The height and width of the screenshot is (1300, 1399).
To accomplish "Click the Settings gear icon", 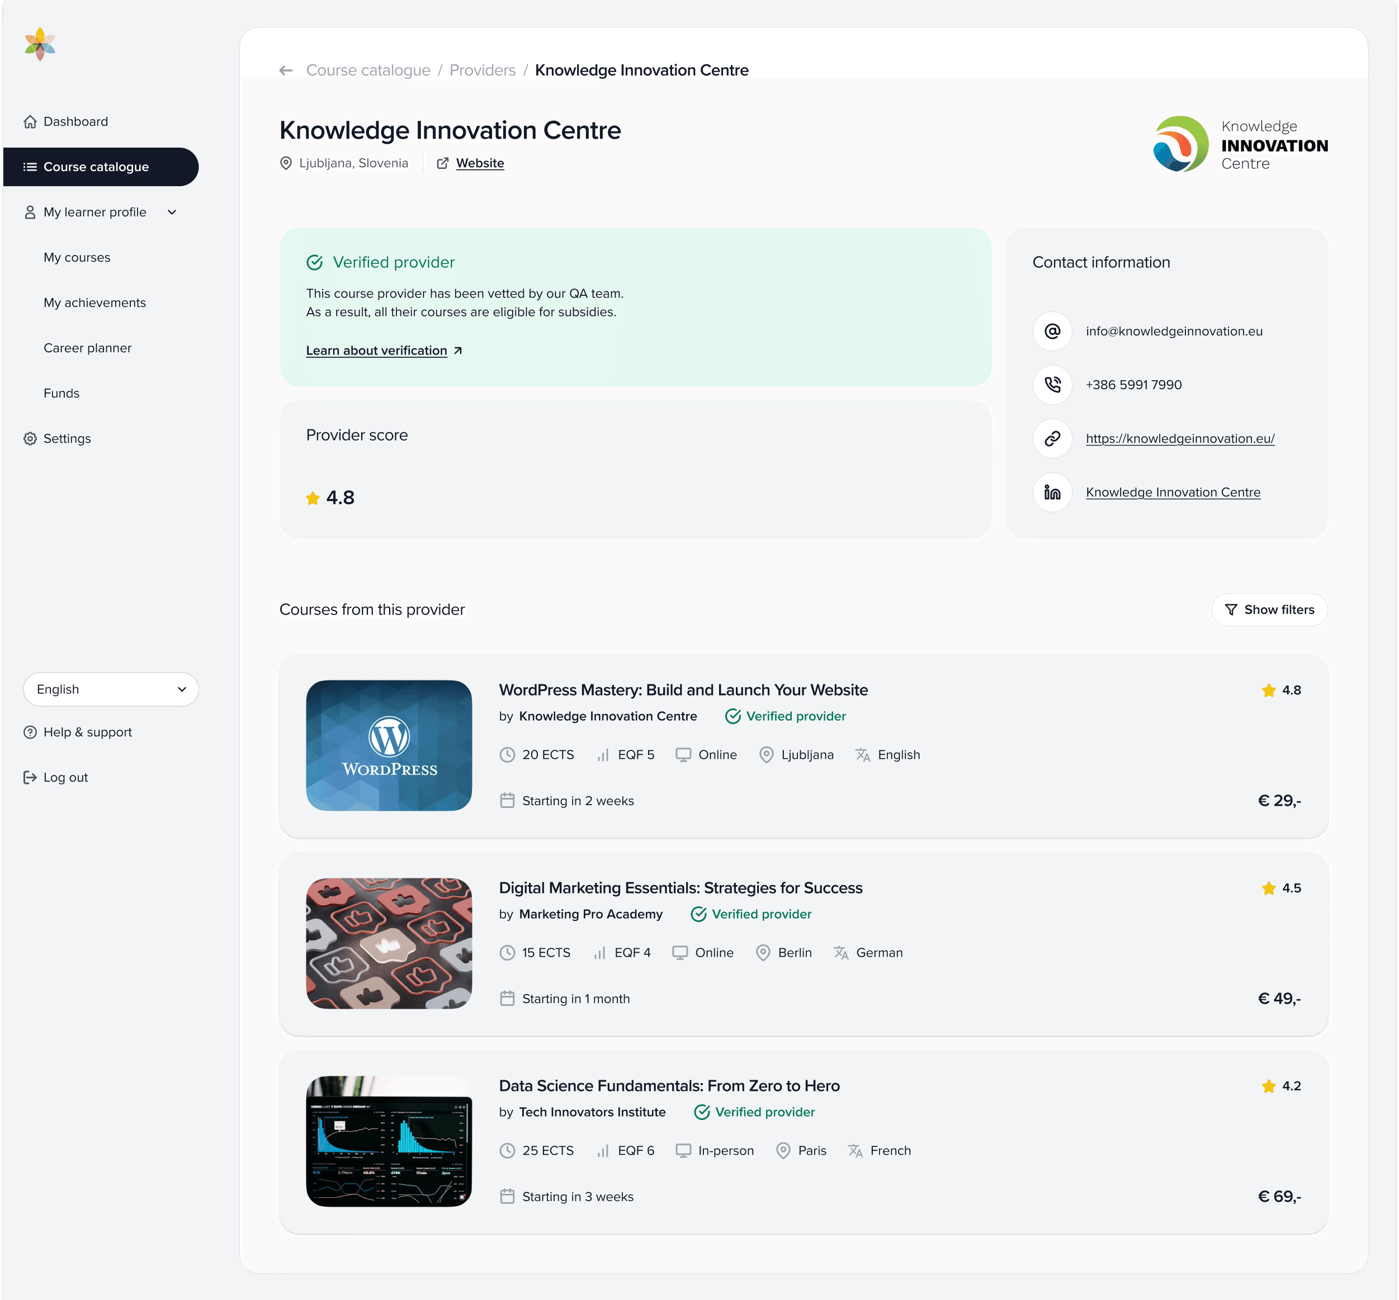I will tap(30, 438).
